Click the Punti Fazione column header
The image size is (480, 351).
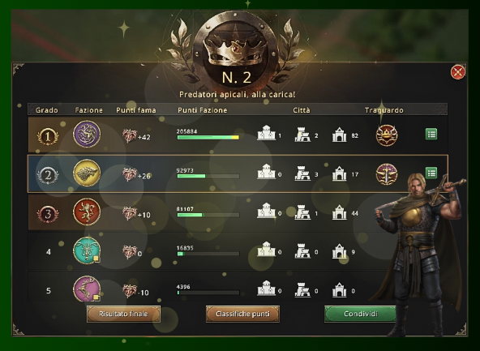pos(203,110)
